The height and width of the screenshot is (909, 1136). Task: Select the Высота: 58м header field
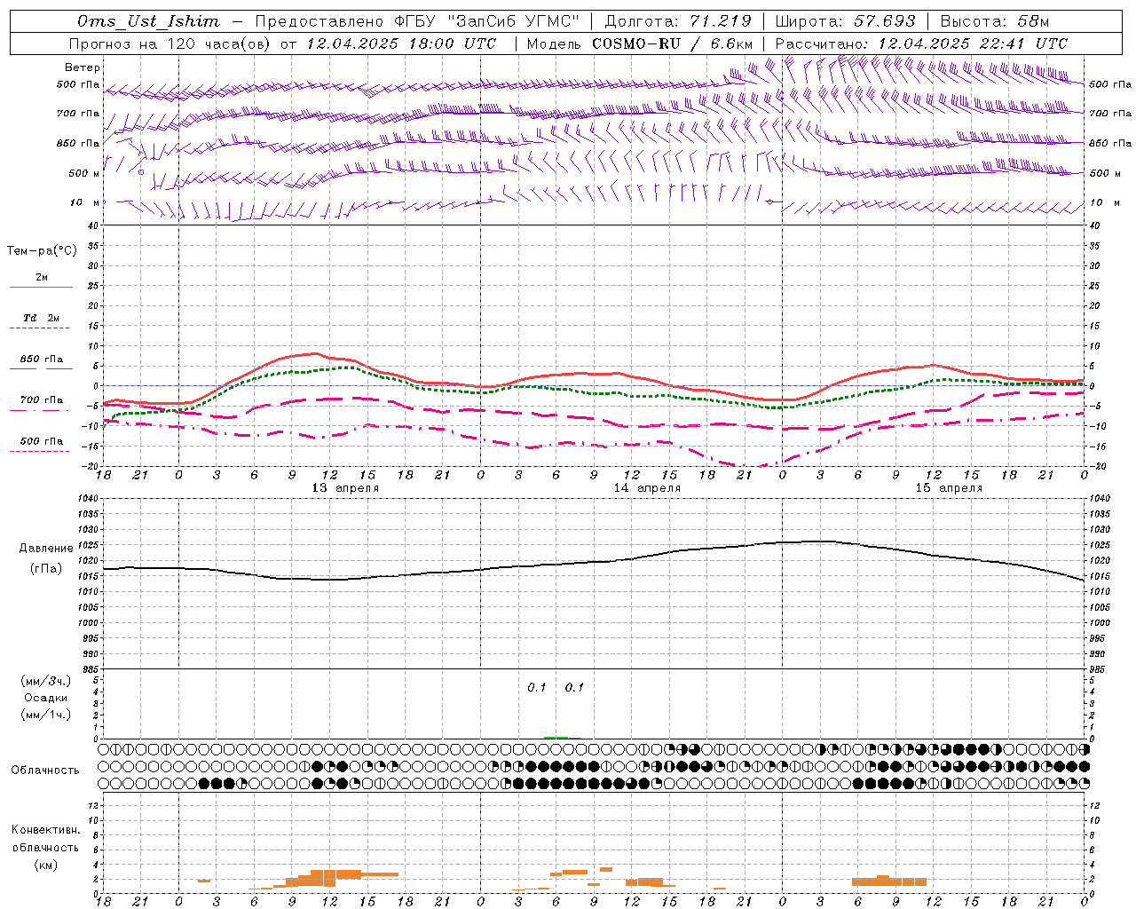[995, 21]
